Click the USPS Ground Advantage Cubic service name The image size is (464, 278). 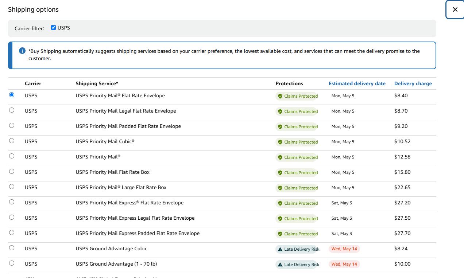[112, 248]
